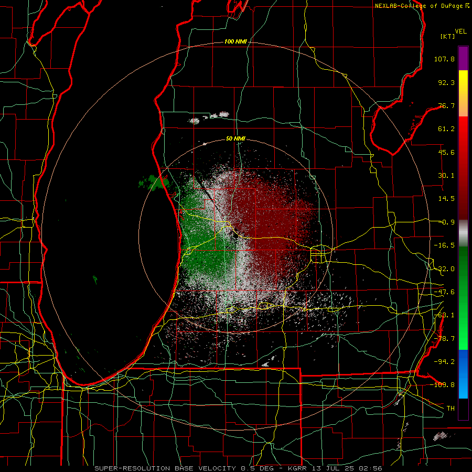Select the 45.6 legend value
472x472 pixels.
(446, 152)
